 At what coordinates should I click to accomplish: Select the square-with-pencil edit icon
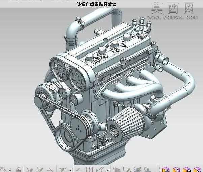point(127,169)
